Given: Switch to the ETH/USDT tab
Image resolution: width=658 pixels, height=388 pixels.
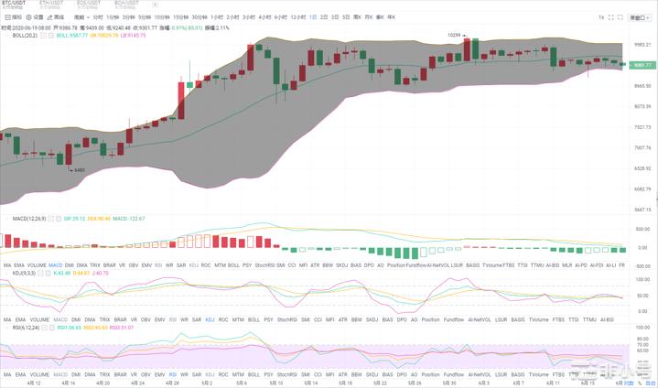Looking at the screenshot, I should [x=51, y=5].
